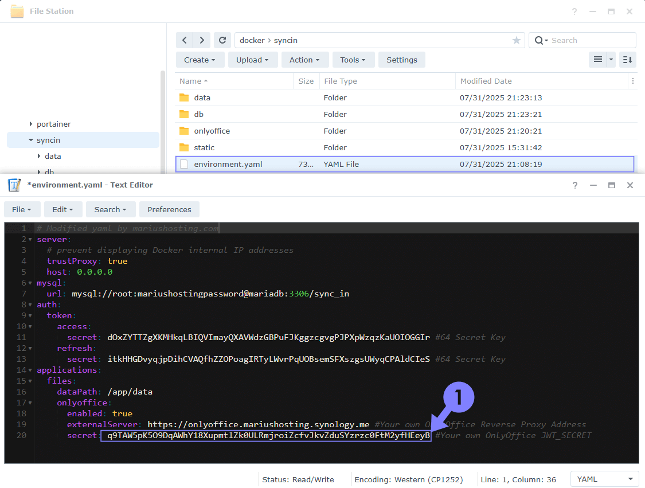Close the Text Editor window
The image size is (645, 488).
pos(630,185)
